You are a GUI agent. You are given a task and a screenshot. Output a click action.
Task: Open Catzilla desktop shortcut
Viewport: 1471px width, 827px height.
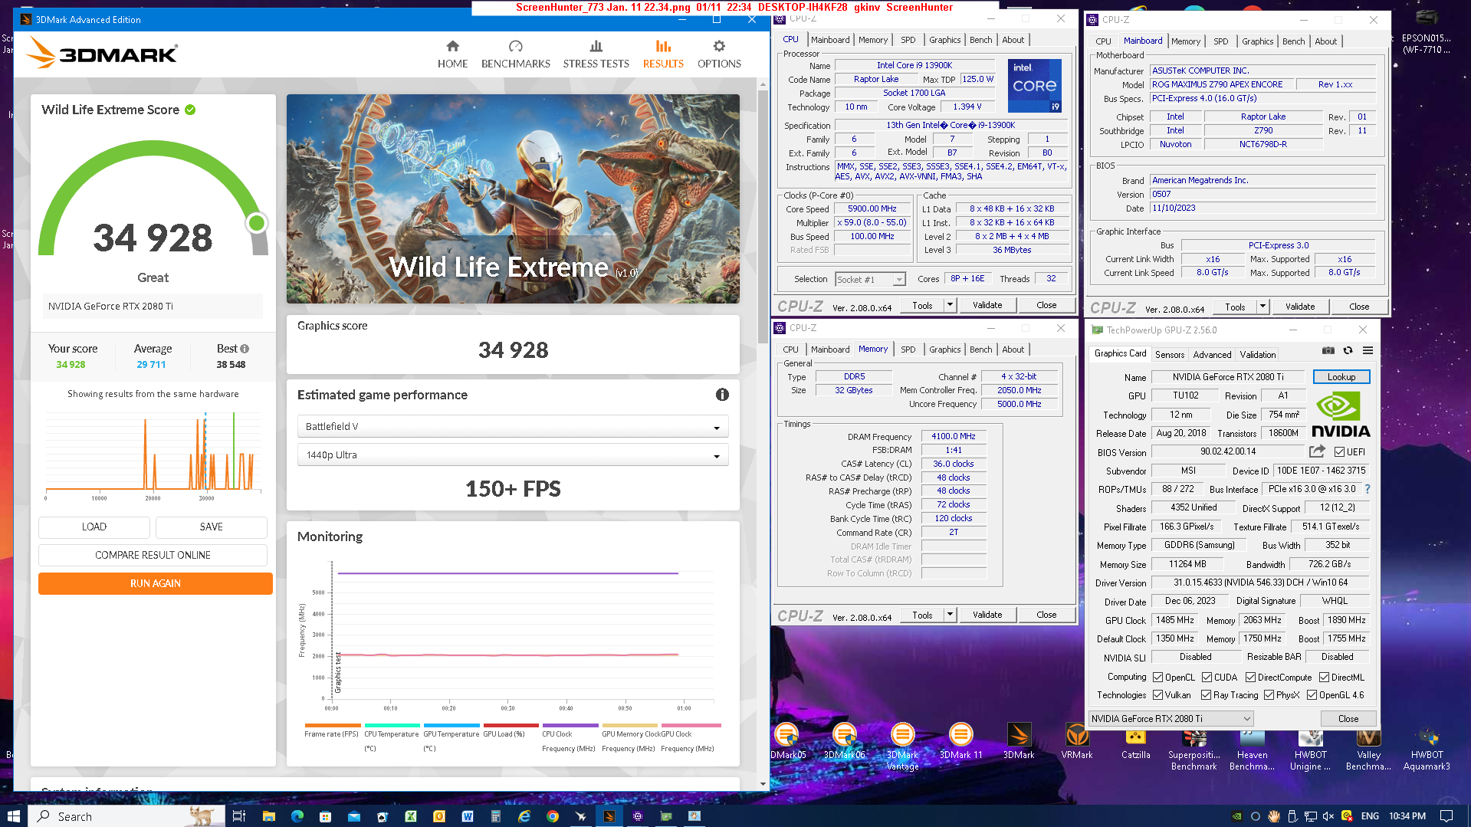point(1135,742)
